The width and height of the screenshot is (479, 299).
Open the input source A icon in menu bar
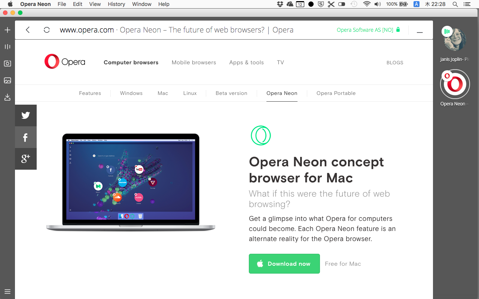coord(417,4)
